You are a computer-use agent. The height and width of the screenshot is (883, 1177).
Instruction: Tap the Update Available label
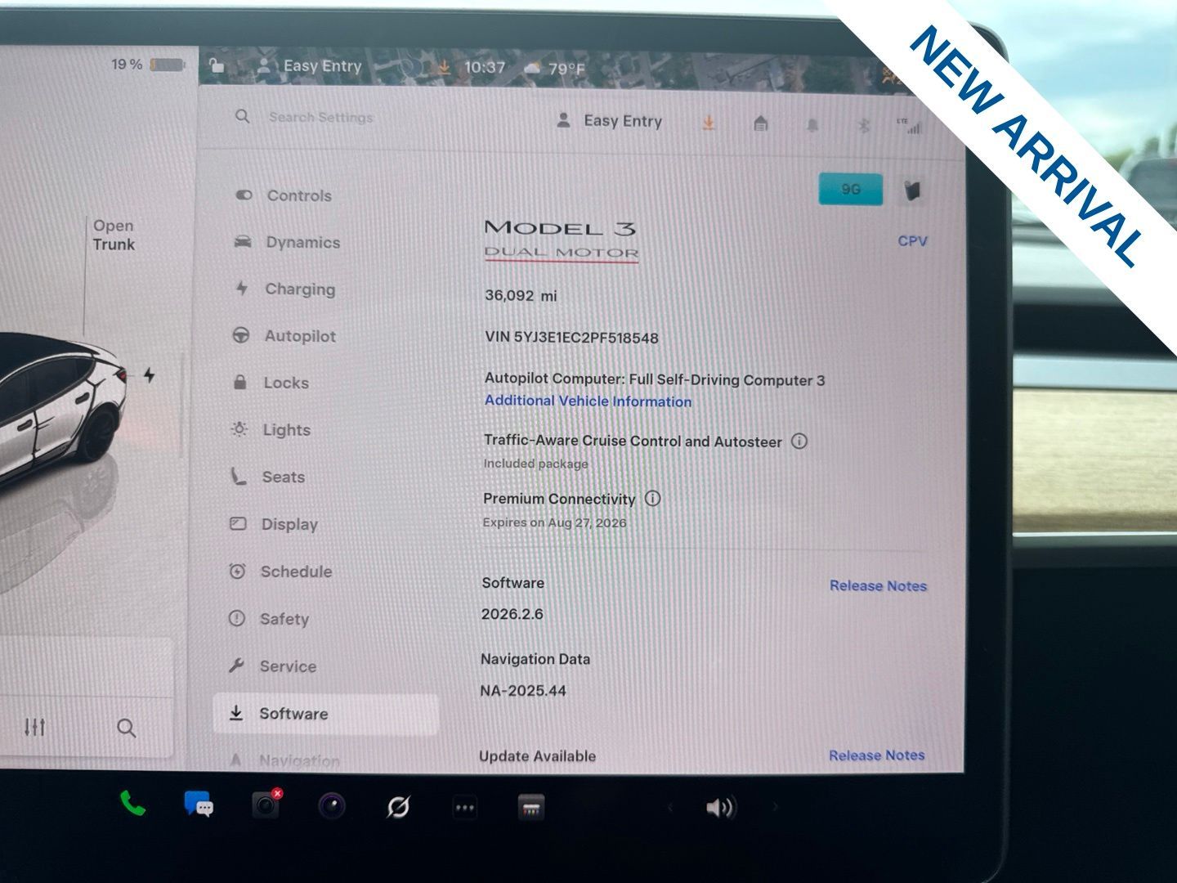tap(537, 756)
